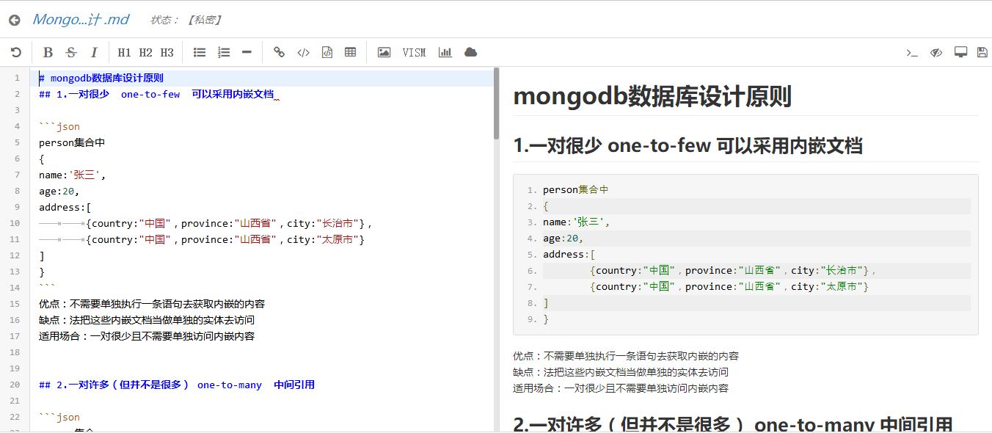Click the editor line containing city "太原市"

point(202,239)
